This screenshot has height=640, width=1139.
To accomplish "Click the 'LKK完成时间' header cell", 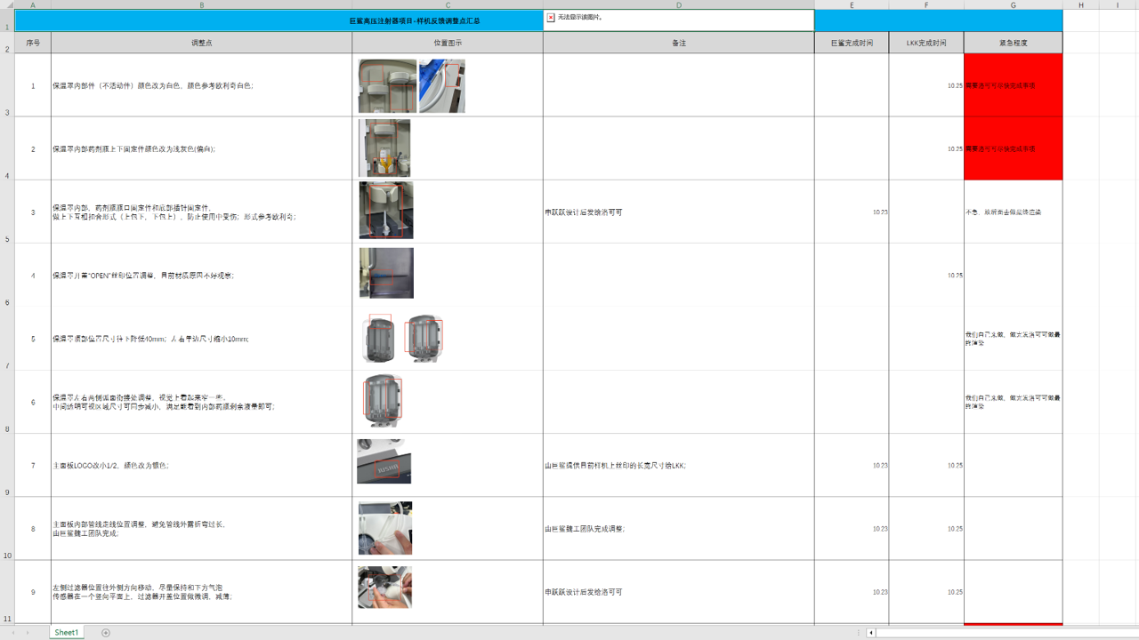I will (926, 43).
